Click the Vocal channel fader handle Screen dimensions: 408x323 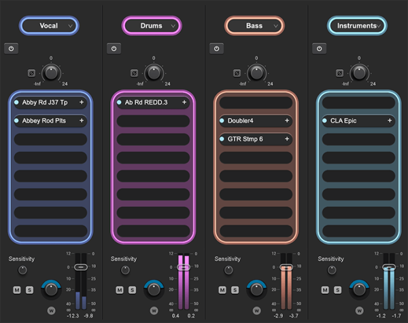[81, 267]
